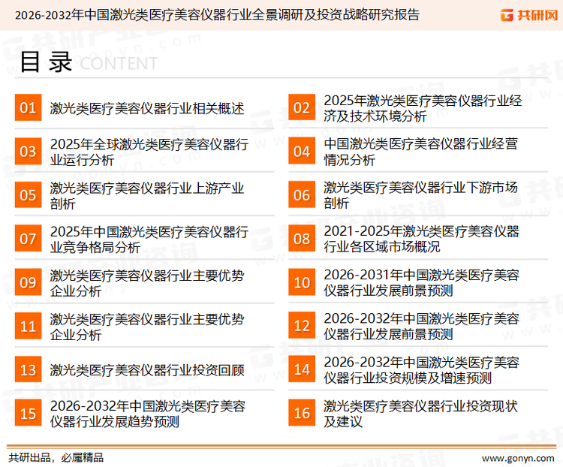Click the 目录 CONTENT heading
The width and height of the screenshot is (563, 467).
coord(88,63)
